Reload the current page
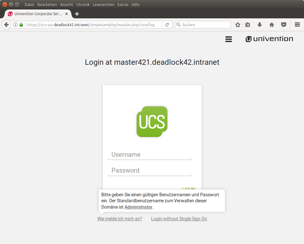 click(167, 25)
